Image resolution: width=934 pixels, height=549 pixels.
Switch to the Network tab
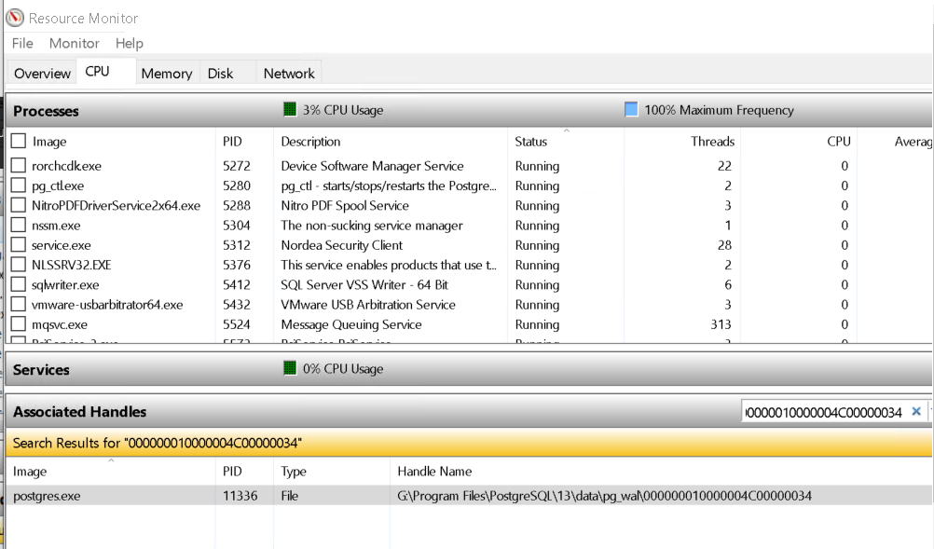pyautogui.click(x=289, y=74)
